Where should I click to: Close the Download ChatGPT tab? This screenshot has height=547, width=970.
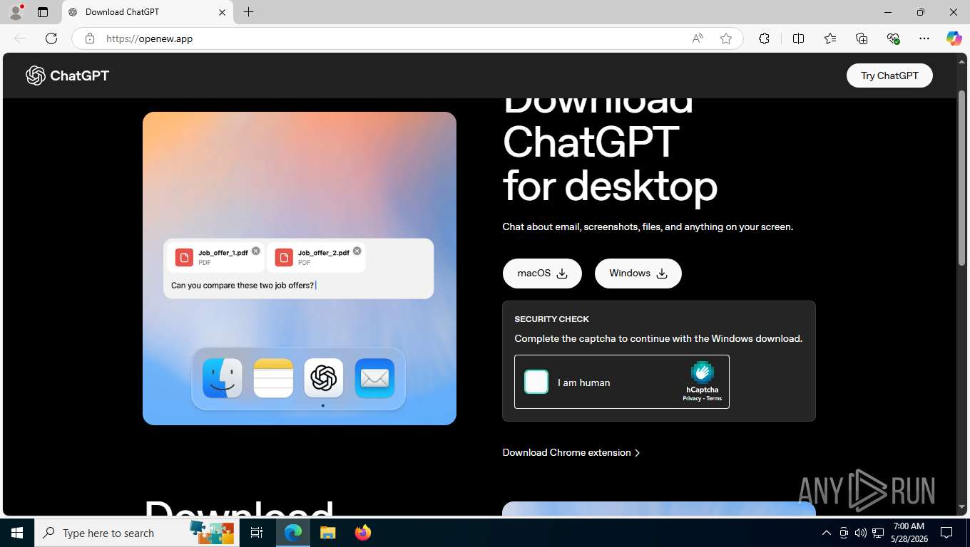[x=222, y=12]
